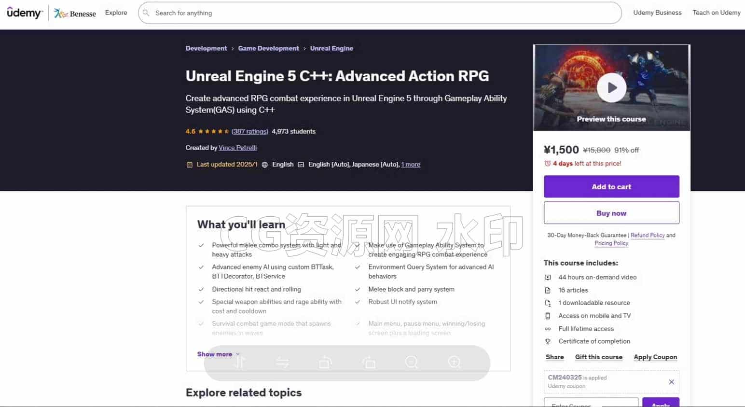Expand the '1 more' caption languages link
This screenshot has height=407, width=745.
click(411, 165)
